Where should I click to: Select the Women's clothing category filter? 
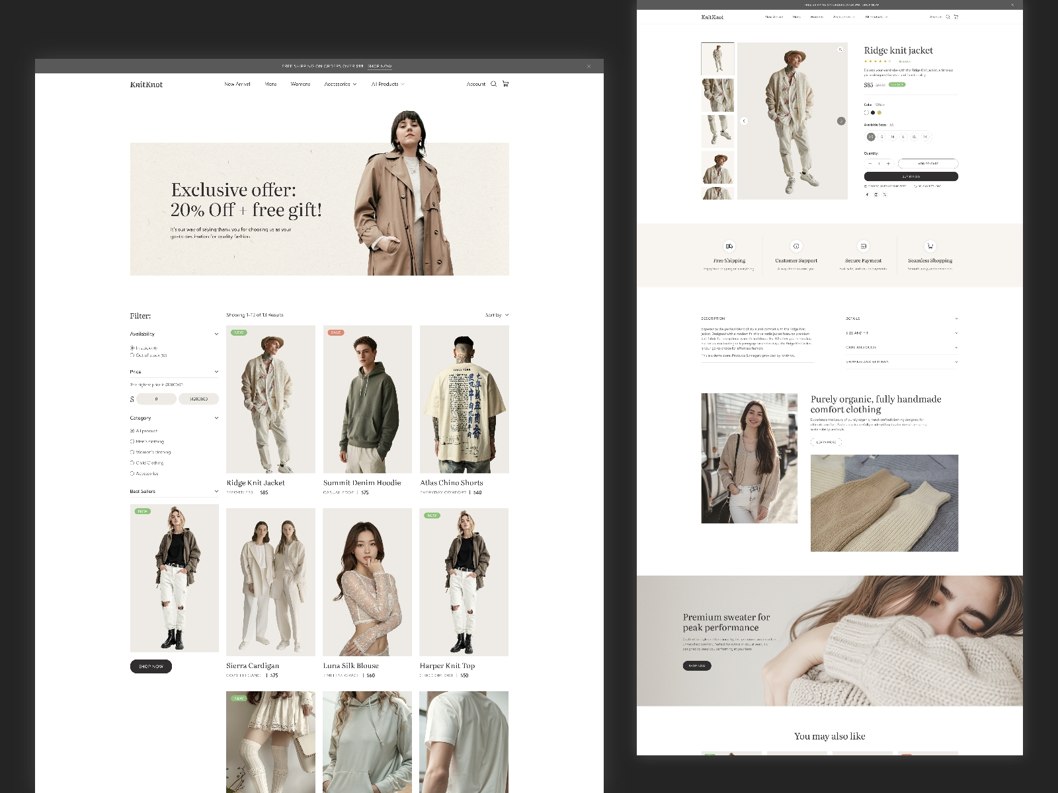tap(132, 453)
